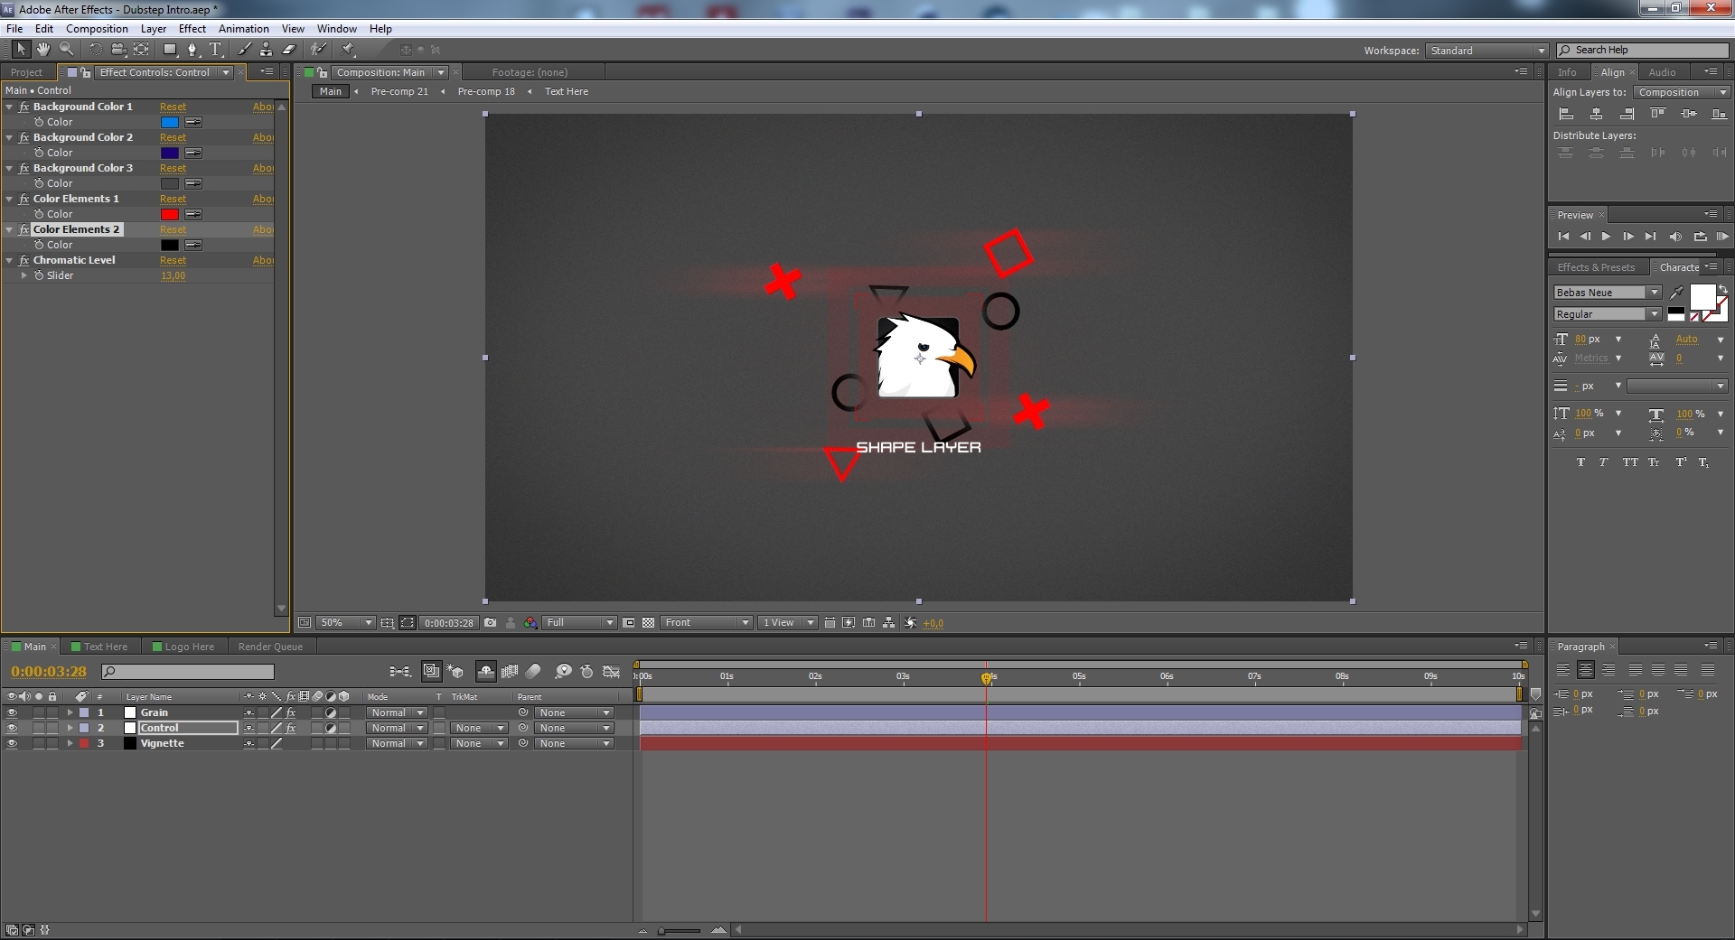Click the Selection arrow tool
This screenshot has height=940, width=1735.
(x=20, y=50)
